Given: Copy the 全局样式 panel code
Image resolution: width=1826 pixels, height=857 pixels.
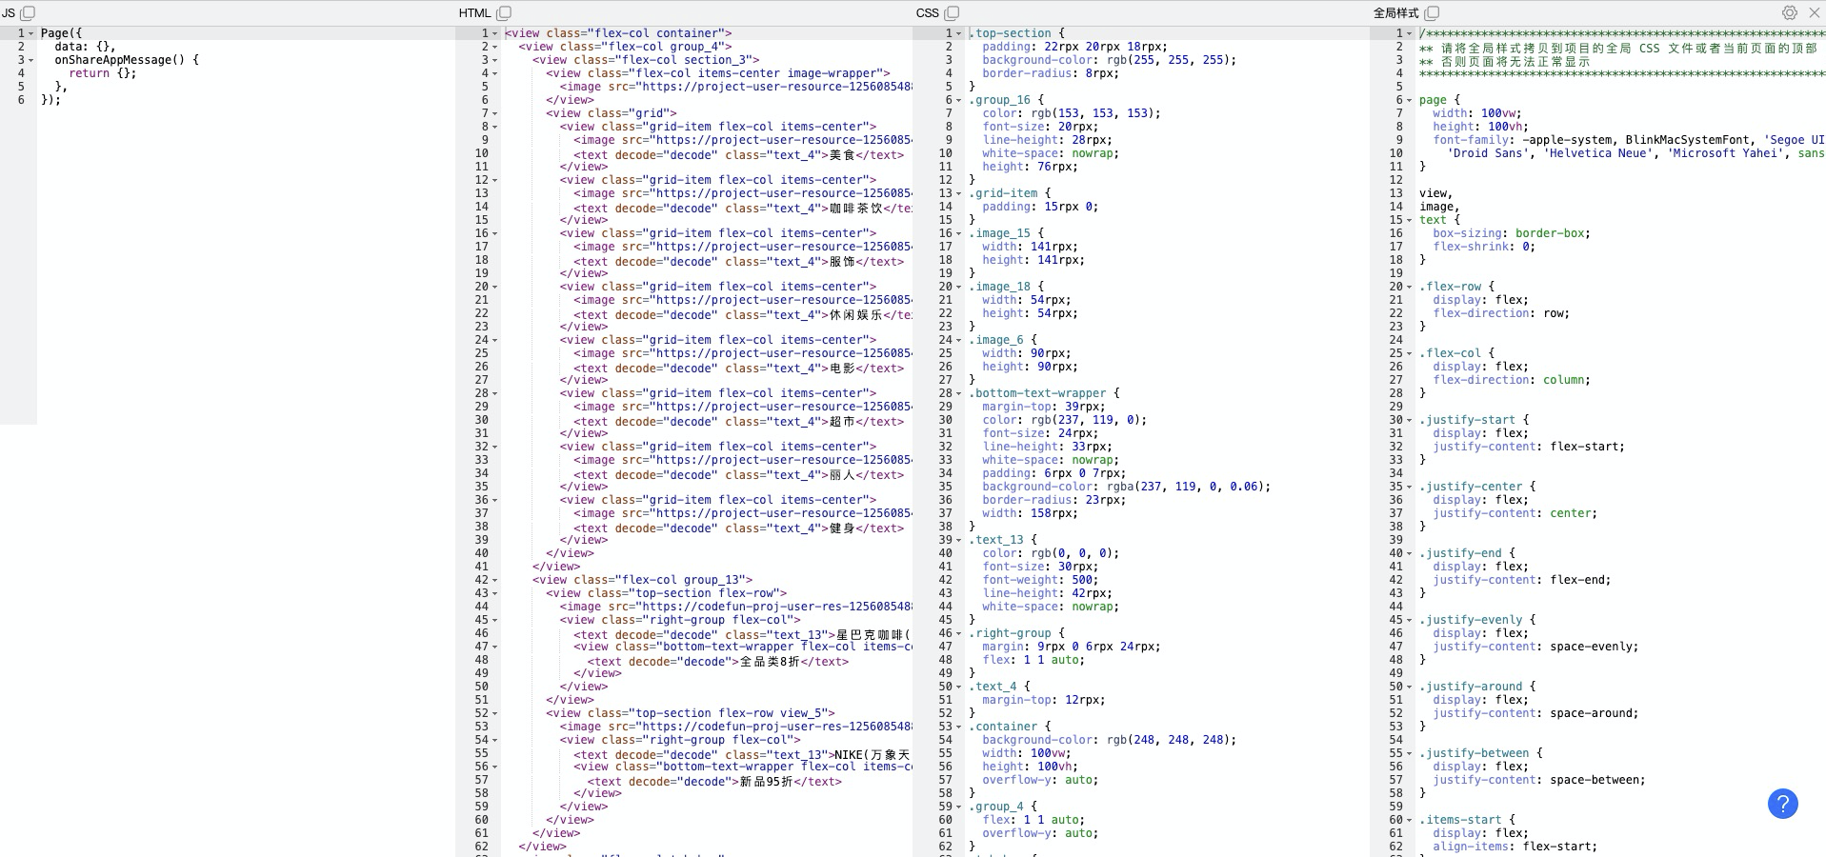Looking at the screenshot, I should (x=1432, y=12).
